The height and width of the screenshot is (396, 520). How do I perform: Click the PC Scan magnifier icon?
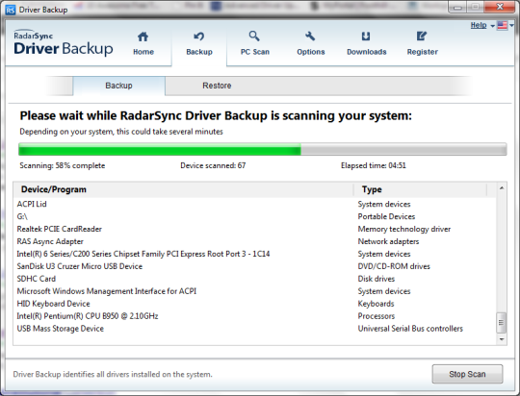click(254, 36)
